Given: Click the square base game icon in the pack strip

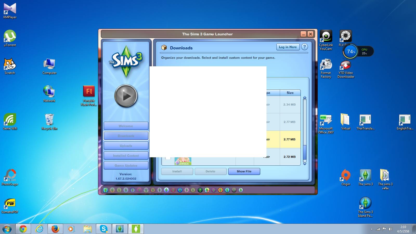Looking at the screenshot, I should coord(106,190).
